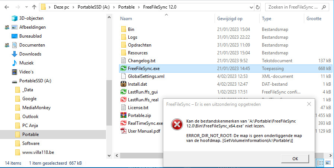
Task: Go back with the Back arrow
Action: tap(7, 7)
